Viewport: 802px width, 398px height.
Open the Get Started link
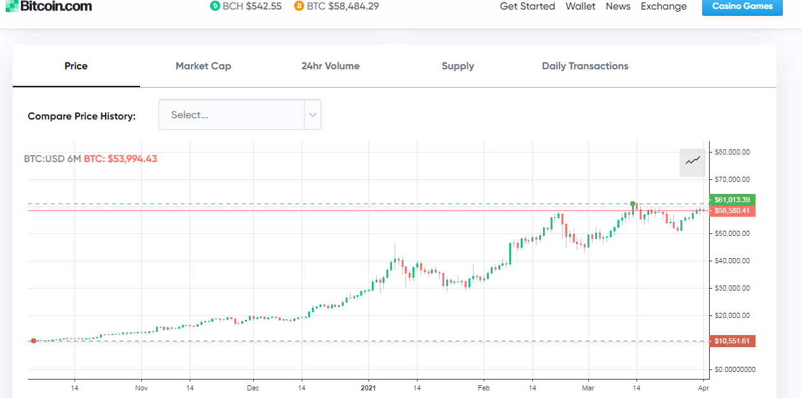(x=527, y=6)
